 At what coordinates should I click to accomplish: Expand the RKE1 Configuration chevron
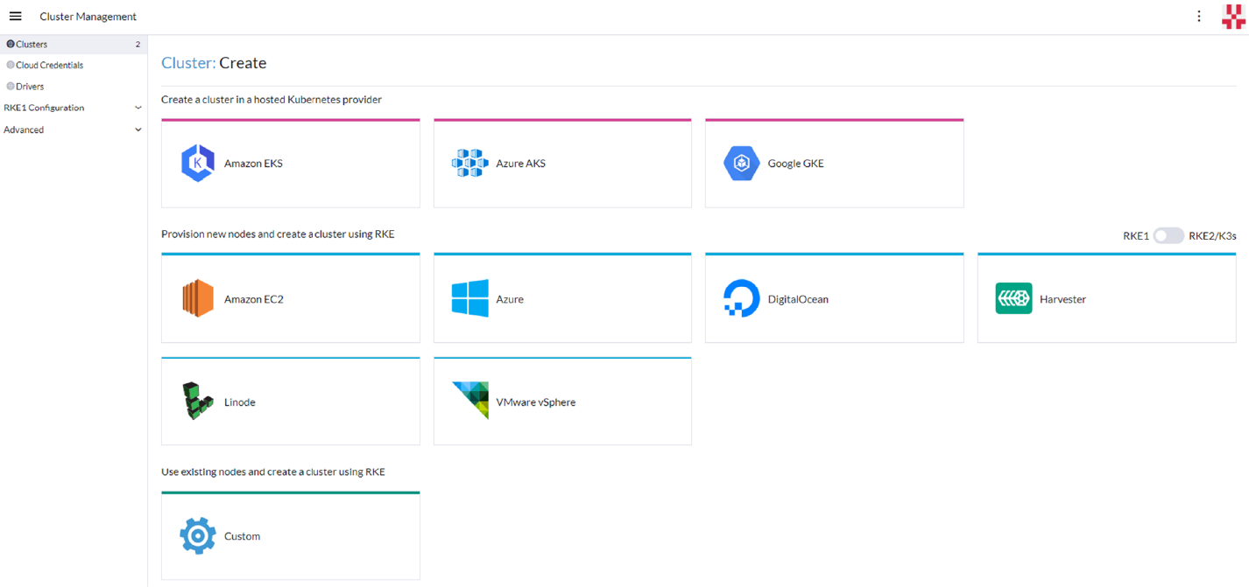click(138, 108)
